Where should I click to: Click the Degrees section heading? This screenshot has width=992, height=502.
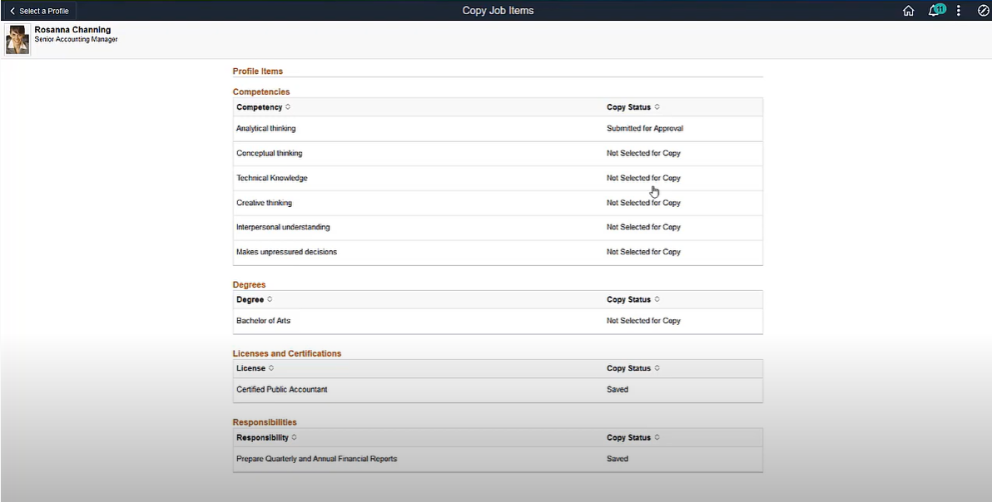[250, 285]
